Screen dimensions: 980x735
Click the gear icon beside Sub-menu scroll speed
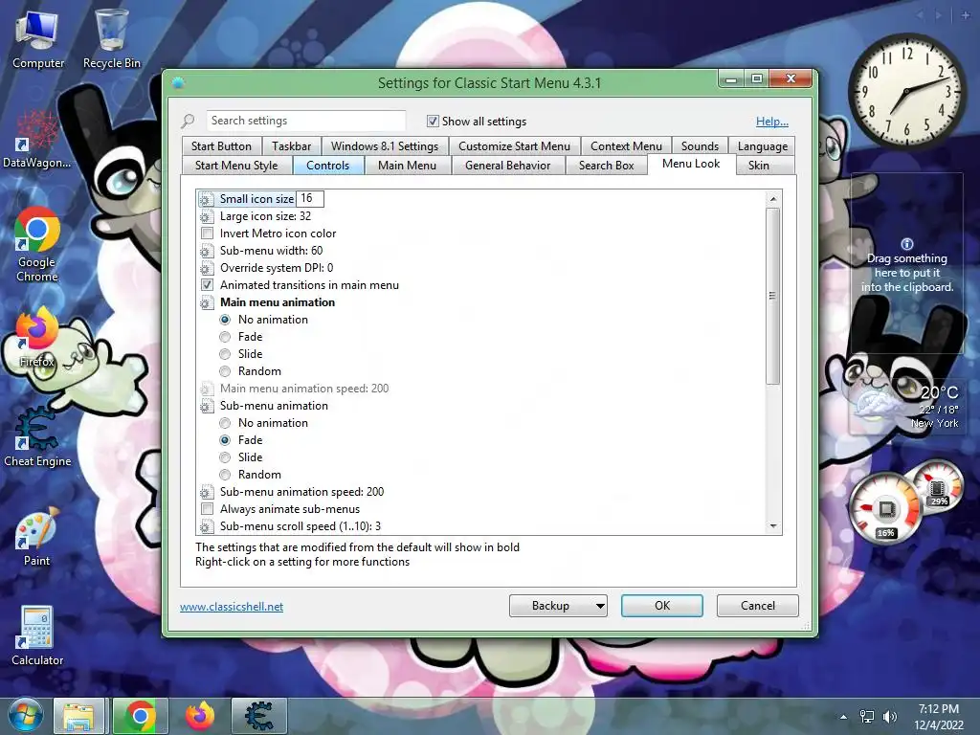[206, 527]
